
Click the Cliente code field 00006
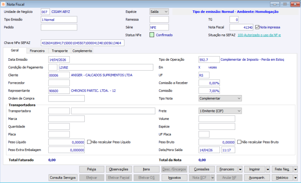59,75
